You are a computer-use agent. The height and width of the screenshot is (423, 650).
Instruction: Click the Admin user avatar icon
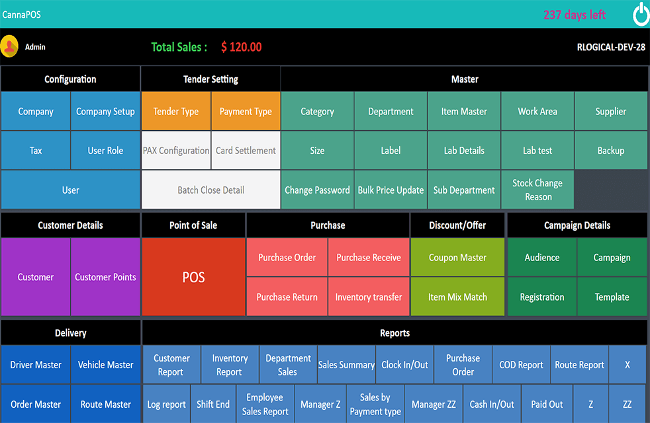click(x=9, y=46)
